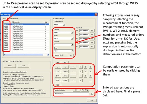This screenshot has height=104, width=147.
Task: Click the list scrollbar's left arrow
Action: 5,55
